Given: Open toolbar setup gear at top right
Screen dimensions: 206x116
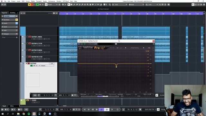Looking at the screenshot, I should (204, 5).
